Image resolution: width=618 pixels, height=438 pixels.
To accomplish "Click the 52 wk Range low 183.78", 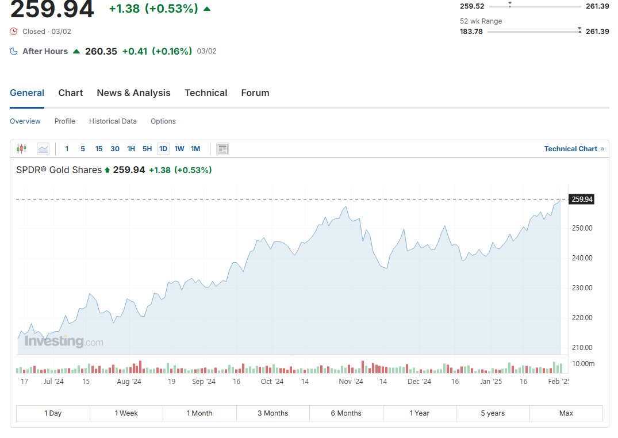I will click(471, 32).
